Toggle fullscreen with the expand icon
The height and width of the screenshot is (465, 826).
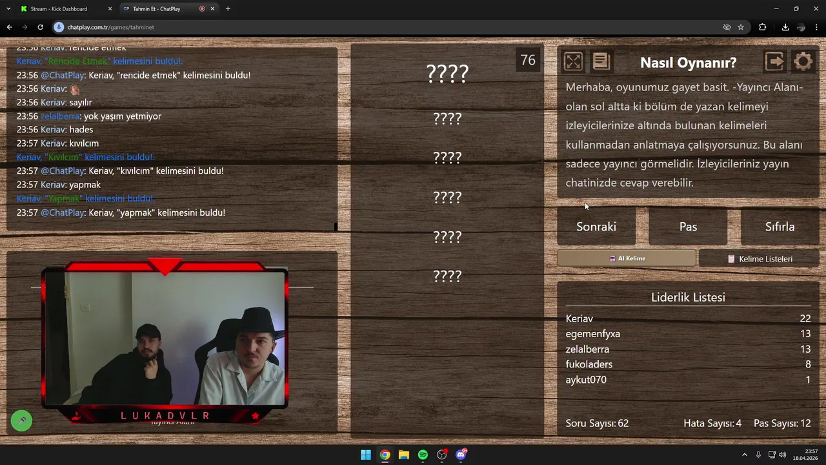point(573,61)
